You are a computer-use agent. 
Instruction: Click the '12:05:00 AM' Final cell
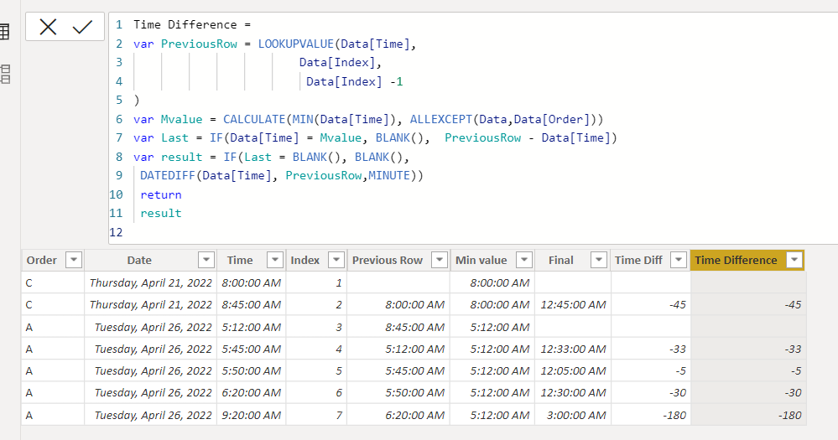point(573,370)
